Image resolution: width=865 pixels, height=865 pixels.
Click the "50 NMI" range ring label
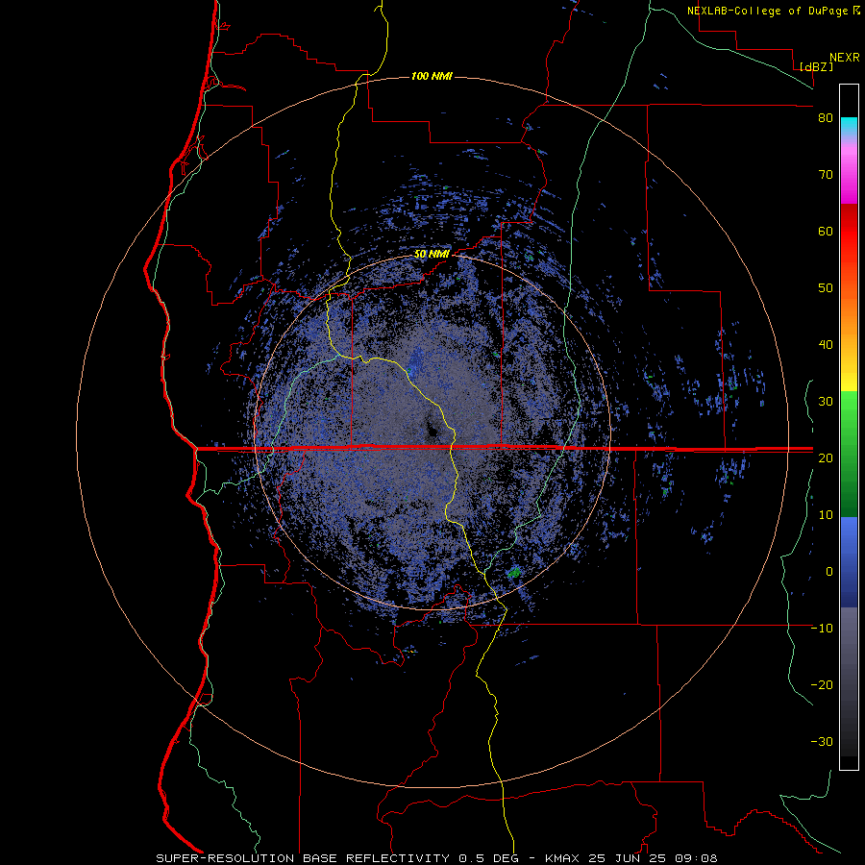(x=432, y=255)
